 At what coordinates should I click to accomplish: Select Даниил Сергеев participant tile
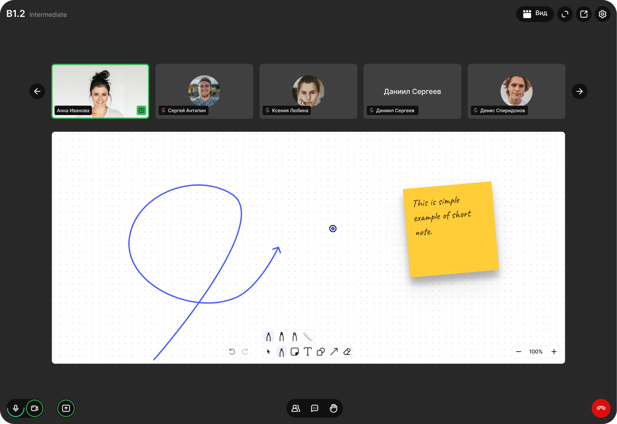[x=413, y=91]
